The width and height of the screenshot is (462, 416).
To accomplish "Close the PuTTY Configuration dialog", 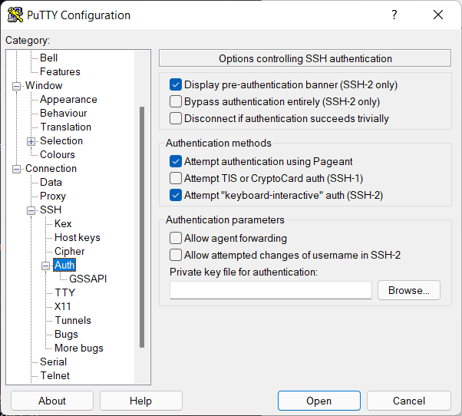I will pyautogui.click(x=438, y=15).
